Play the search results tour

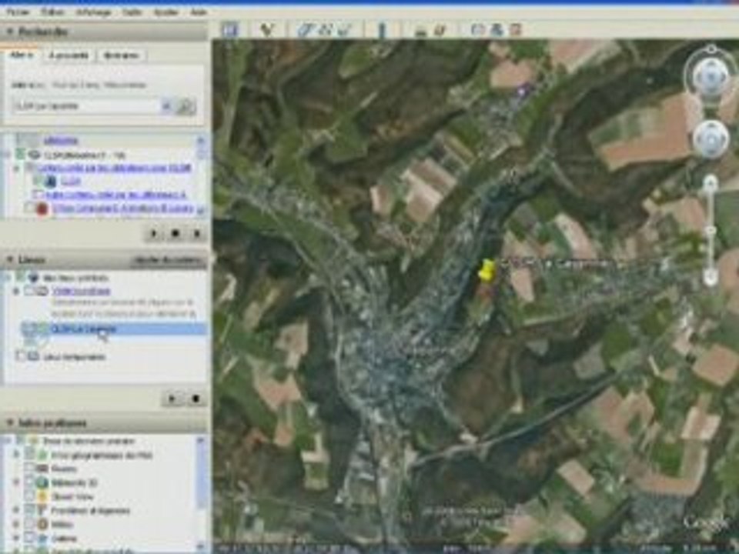click(154, 233)
